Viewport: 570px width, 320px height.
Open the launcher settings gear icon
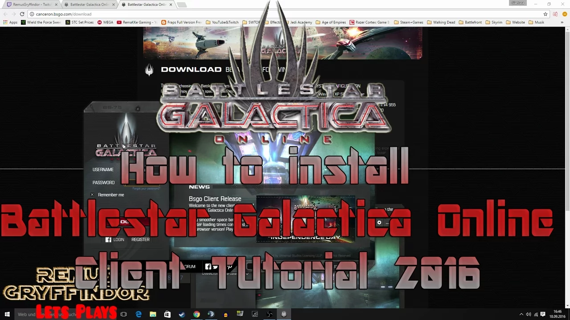pyautogui.click(x=379, y=223)
